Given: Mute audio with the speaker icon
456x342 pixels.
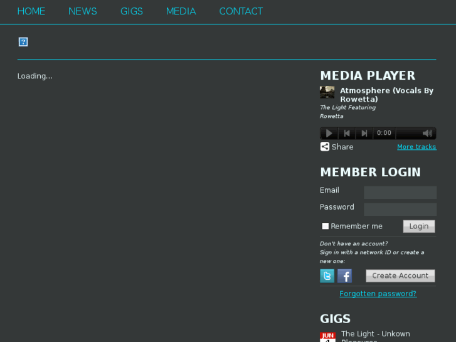Looking at the screenshot, I should click(427, 133).
